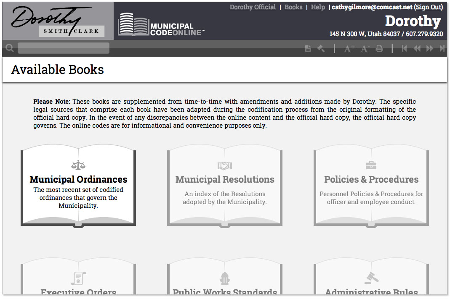
Task: Jump to first section icon
Action: pyautogui.click(x=404, y=48)
